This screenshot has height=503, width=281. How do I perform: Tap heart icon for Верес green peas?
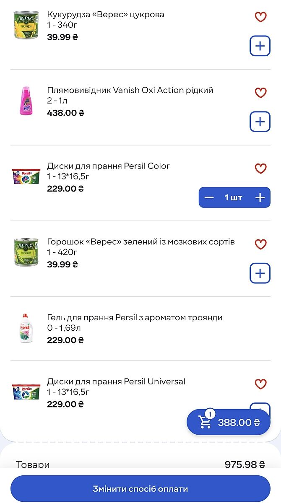[x=260, y=244]
